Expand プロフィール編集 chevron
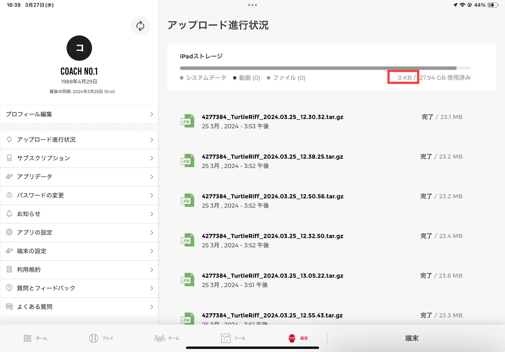505x352 pixels. click(x=152, y=114)
